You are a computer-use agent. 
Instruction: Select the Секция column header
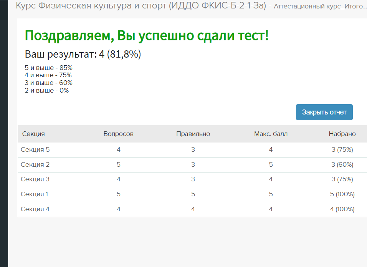[33, 134]
